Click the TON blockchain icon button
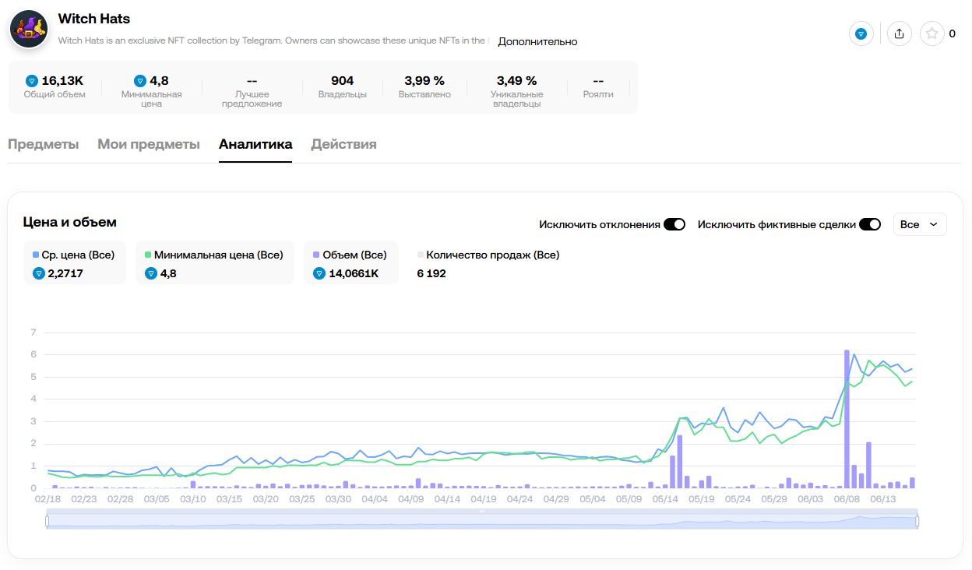 861,33
